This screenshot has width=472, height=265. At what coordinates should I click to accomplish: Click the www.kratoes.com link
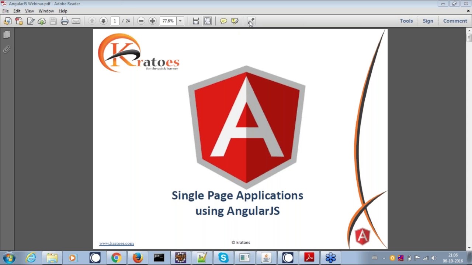[x=117, y=243]
